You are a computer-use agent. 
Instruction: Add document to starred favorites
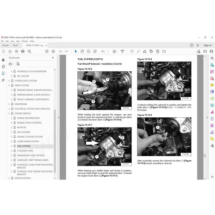(x=10, y=51)
